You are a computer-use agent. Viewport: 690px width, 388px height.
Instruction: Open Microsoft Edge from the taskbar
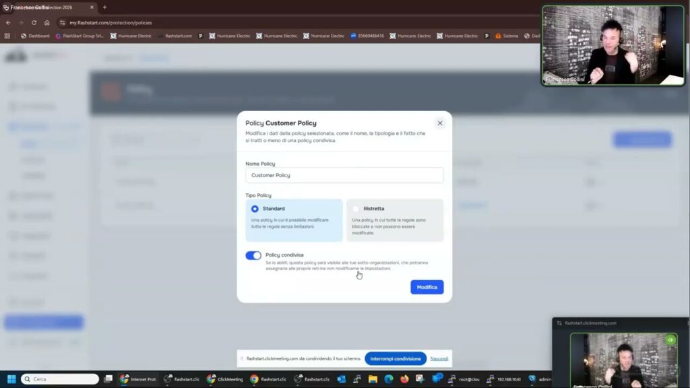click(x=389, y=379)
